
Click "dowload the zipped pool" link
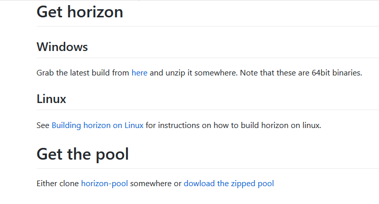(x=229, y=184)
